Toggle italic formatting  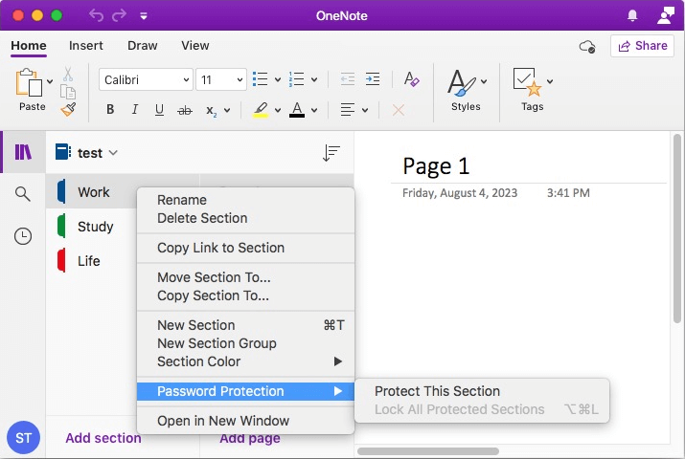pyautogui.click(x=135, y=109)
